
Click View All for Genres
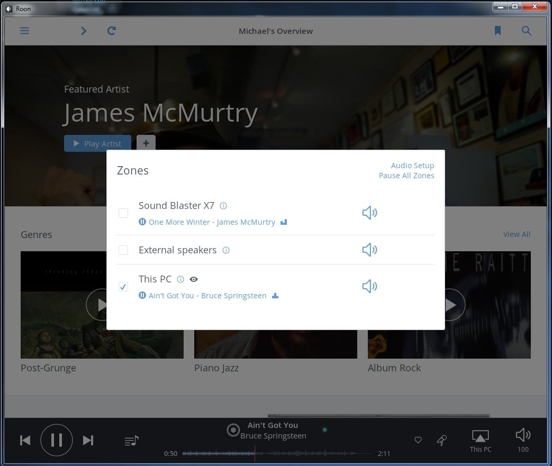click(517, 234)
